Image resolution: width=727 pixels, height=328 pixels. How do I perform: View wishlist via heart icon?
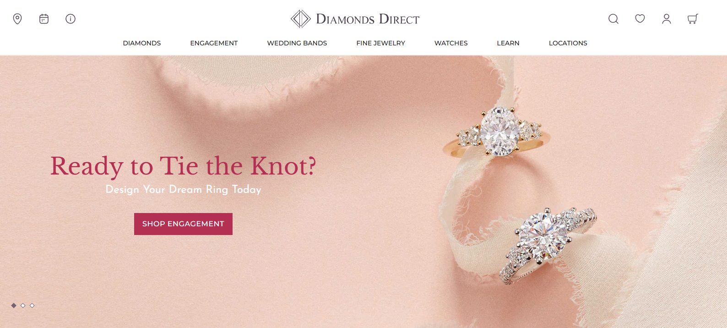(x=640, y=19)
